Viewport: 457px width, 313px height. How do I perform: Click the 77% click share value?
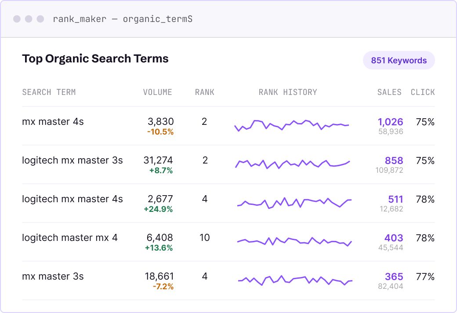pos(425,277)
